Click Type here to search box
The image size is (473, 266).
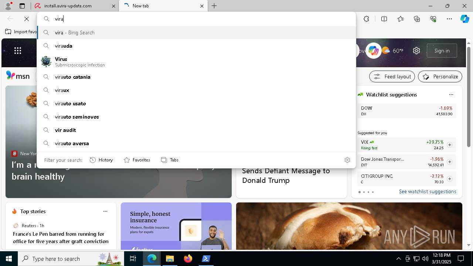(x=70, y=259)
